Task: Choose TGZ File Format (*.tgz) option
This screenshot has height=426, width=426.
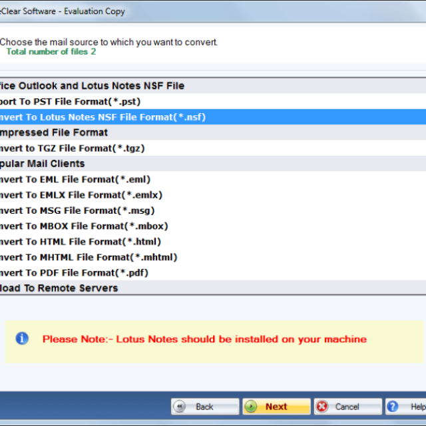Action: [x=213, y=148]
